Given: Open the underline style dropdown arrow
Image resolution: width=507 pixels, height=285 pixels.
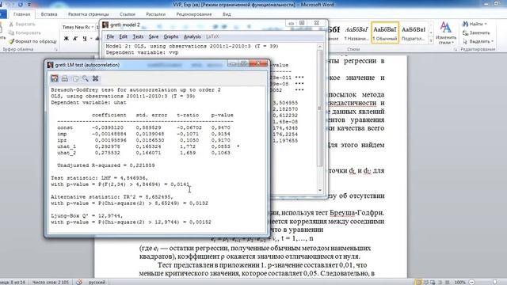Looking at the screenshot, I should coord(91,39).
